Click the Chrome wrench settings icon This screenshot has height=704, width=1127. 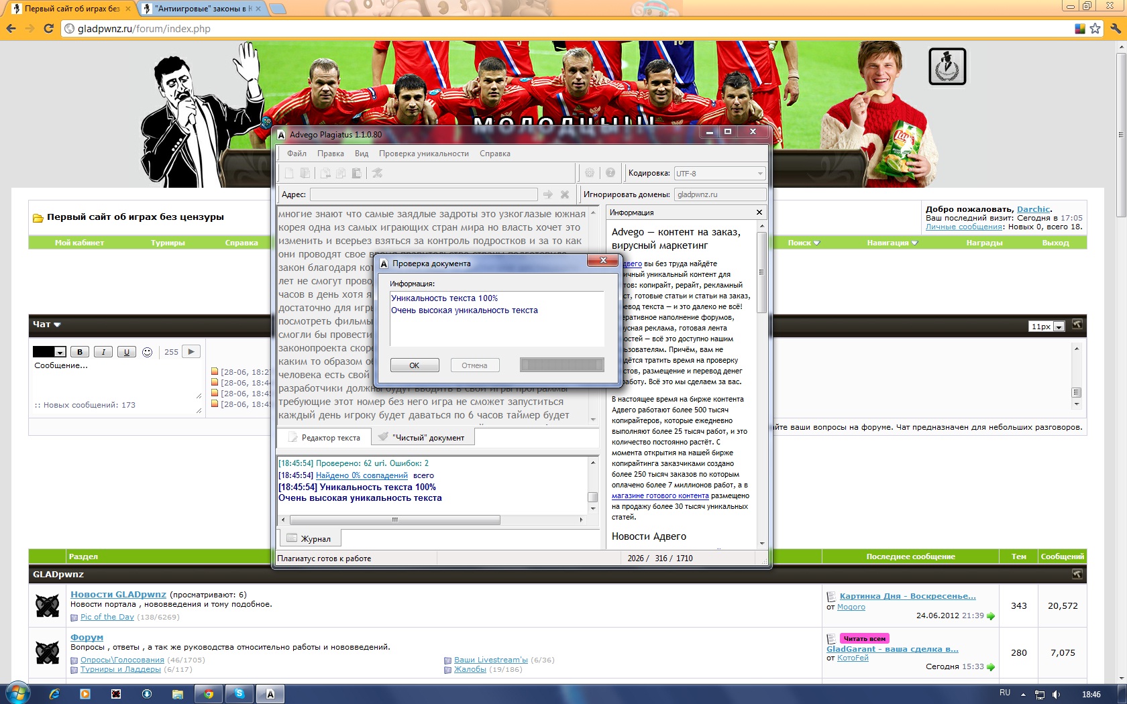(x=1115, y=28)
